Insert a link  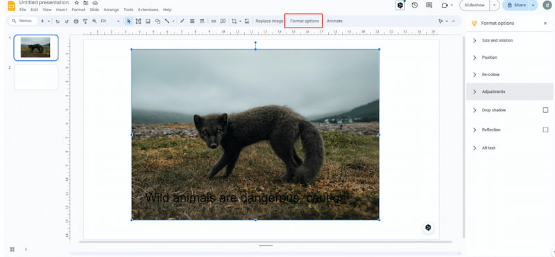pyautogui.click(x=214, y=21)
